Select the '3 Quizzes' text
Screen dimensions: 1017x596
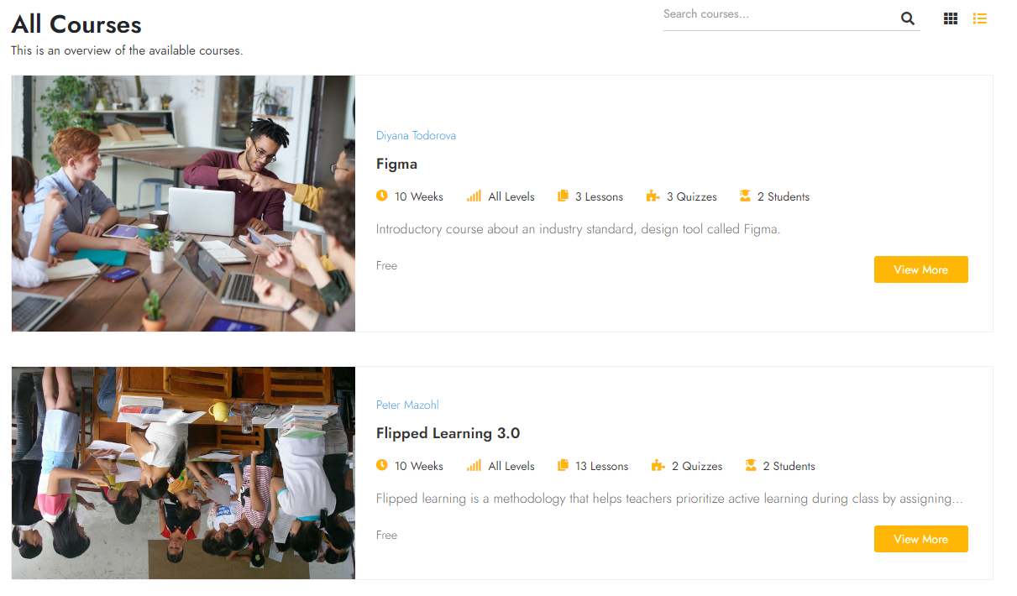tap(692, 196)
